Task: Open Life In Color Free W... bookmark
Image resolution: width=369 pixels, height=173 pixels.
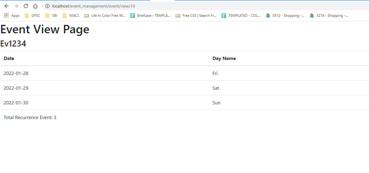Action: pos(105,16)
